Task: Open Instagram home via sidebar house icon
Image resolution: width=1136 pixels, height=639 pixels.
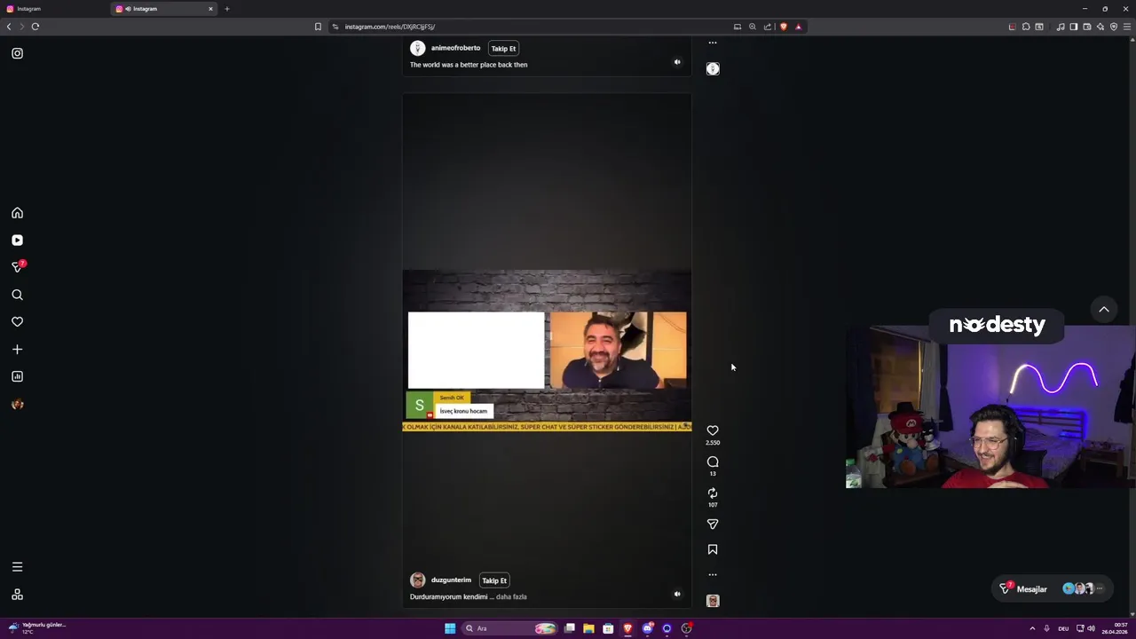Action: pyautogui.click(x=17, y=213)
